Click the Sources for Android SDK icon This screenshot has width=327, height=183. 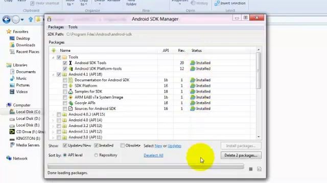point(71,108)
